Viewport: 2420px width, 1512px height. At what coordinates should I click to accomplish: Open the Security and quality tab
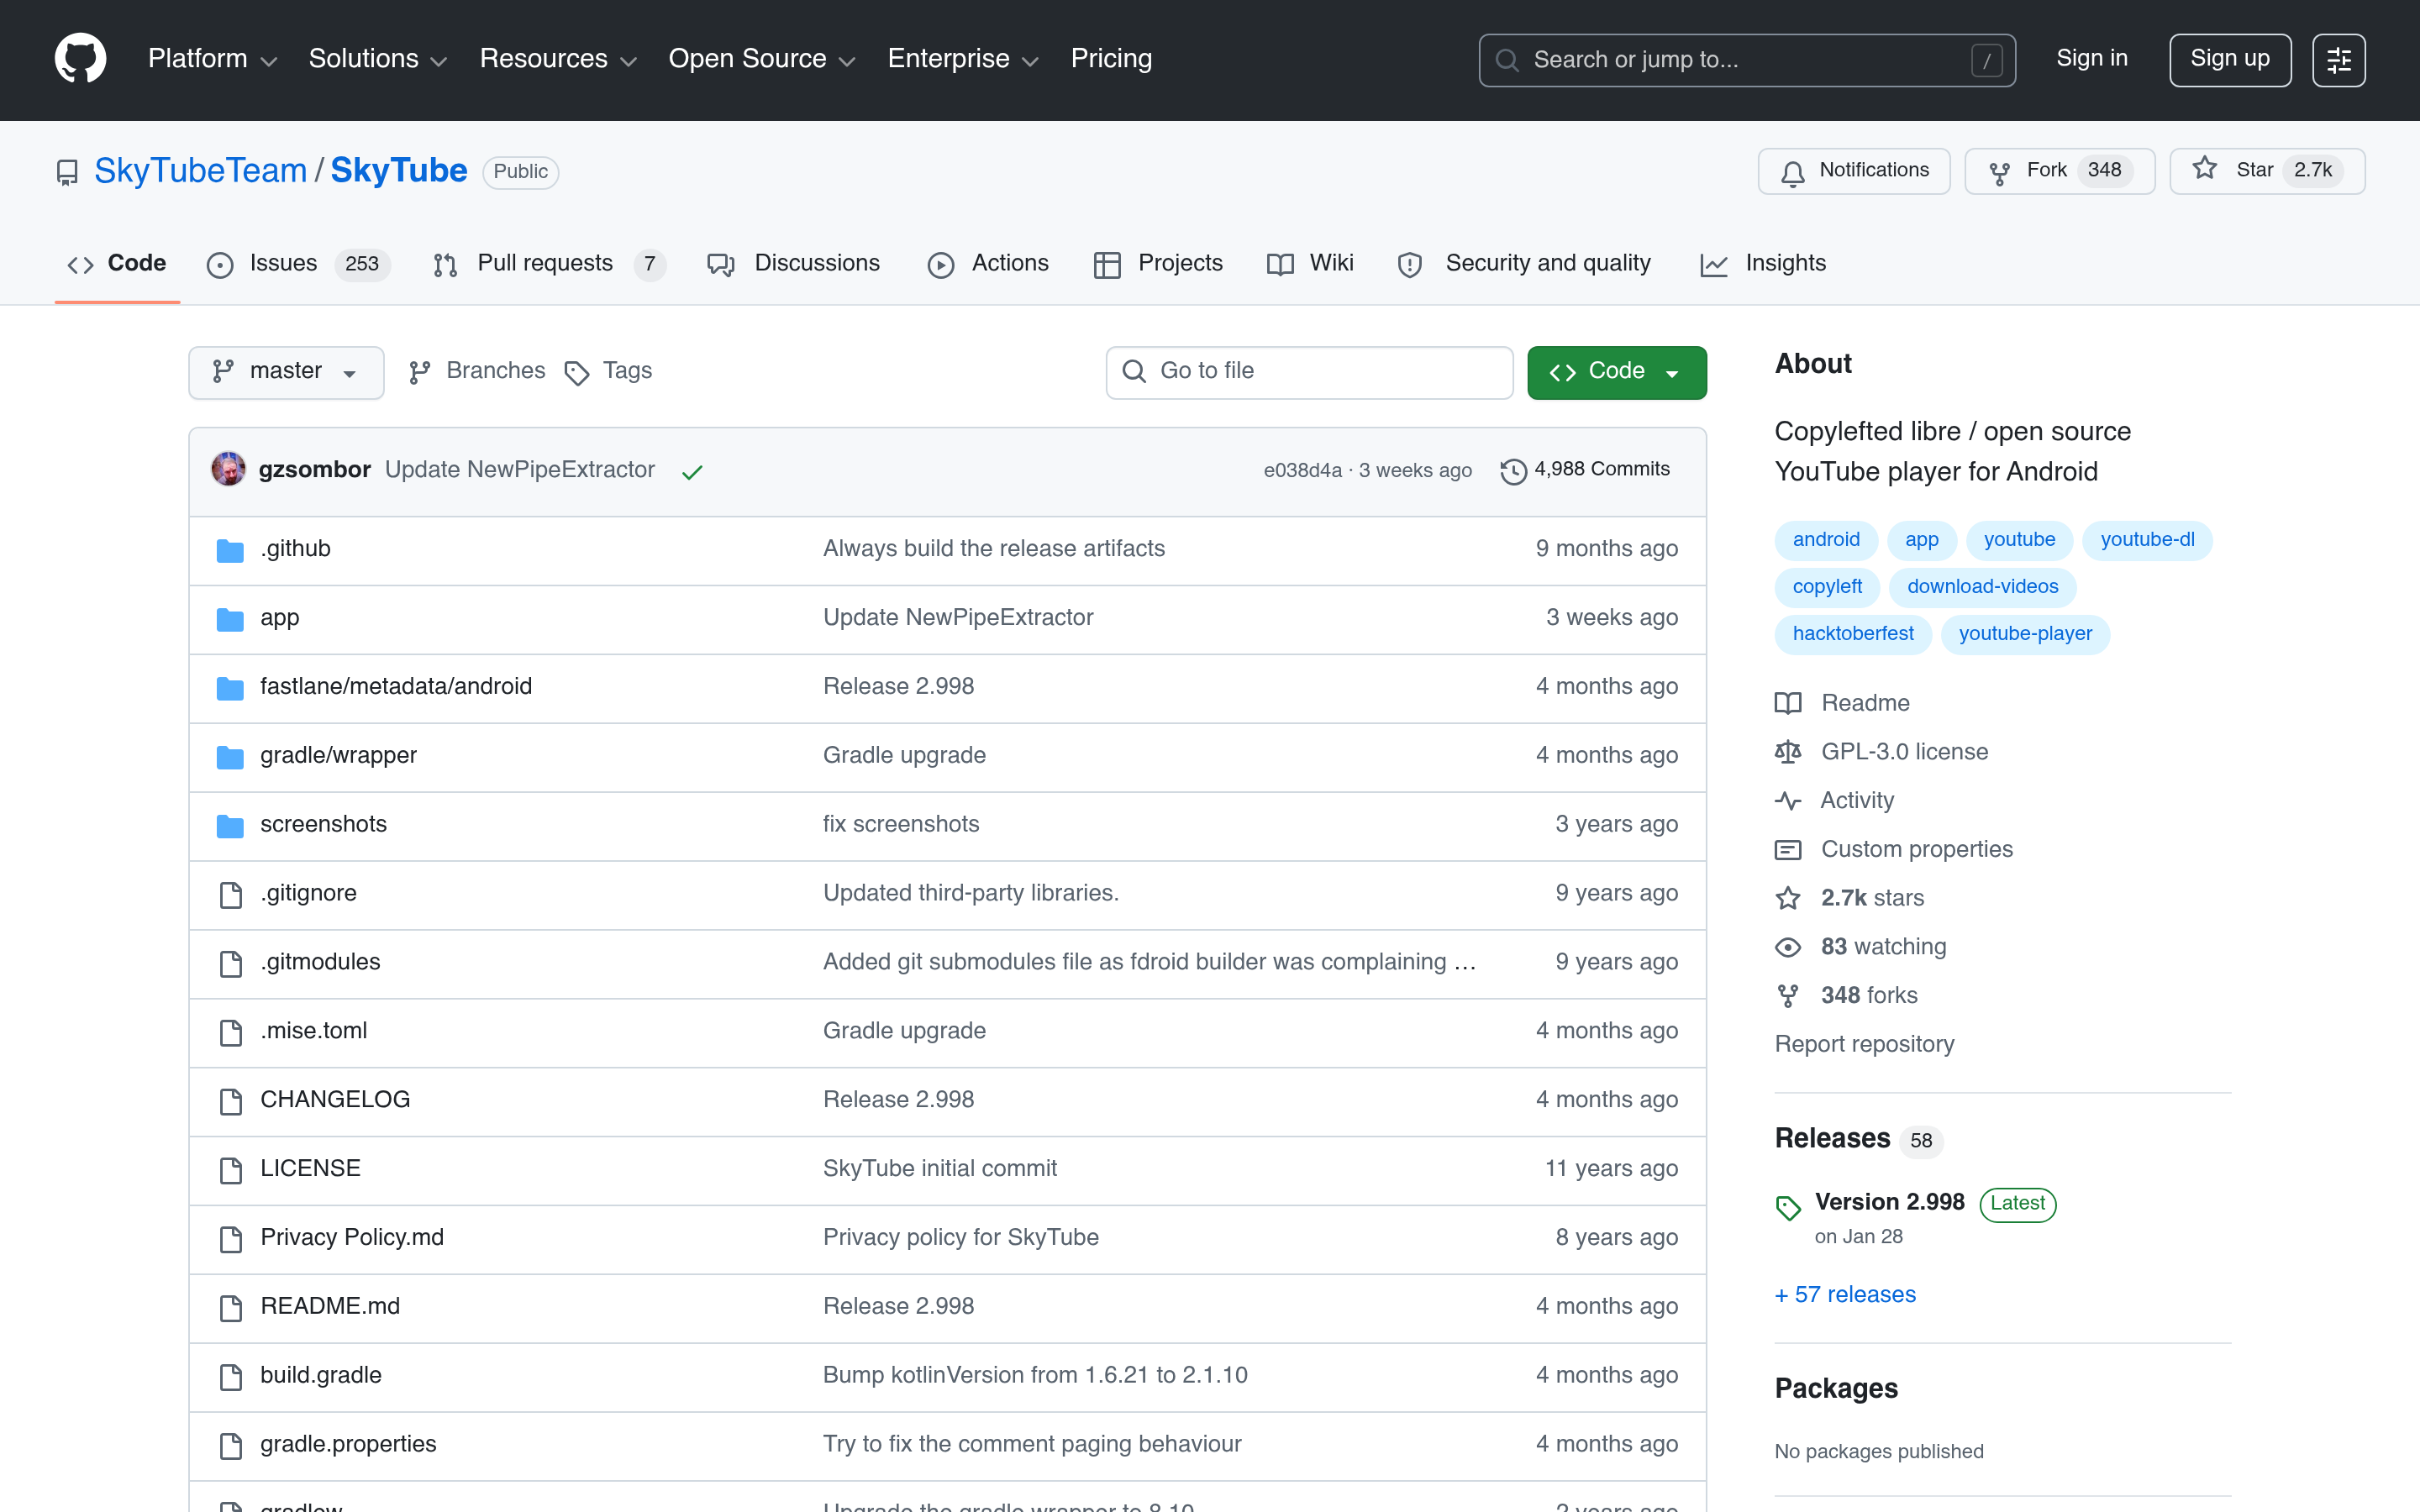1524,263
